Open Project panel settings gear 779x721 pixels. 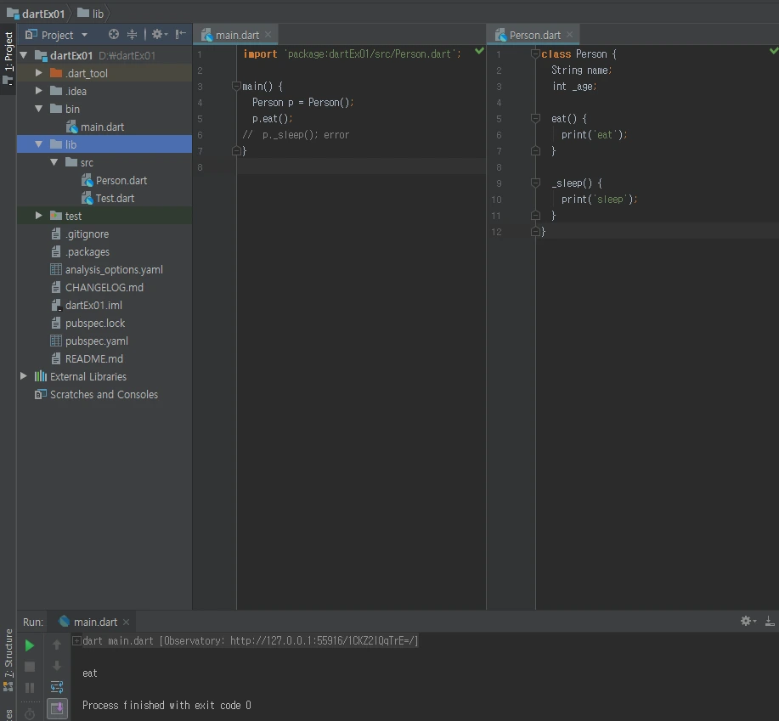(x=157, y=35)
